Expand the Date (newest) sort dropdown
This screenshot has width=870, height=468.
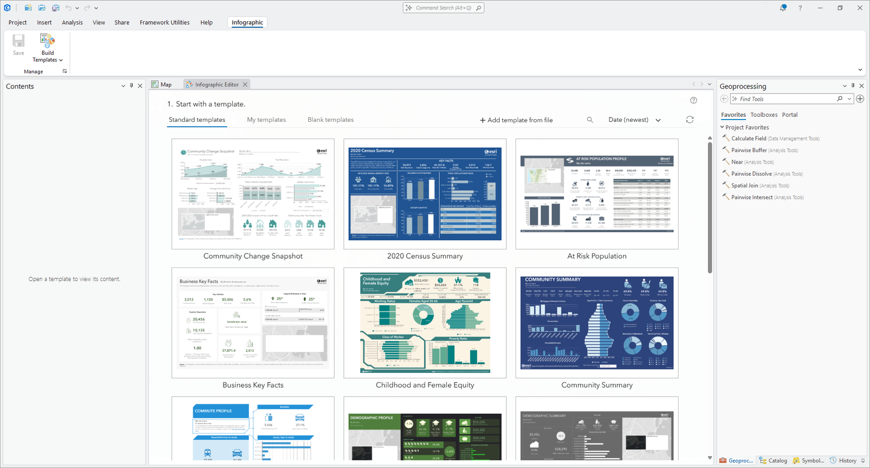click(x=658, y=120)
